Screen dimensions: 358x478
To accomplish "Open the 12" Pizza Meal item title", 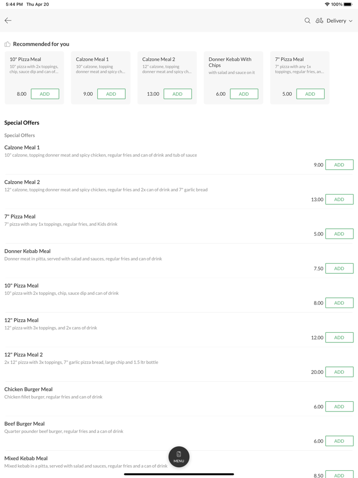I will point(21,320).
